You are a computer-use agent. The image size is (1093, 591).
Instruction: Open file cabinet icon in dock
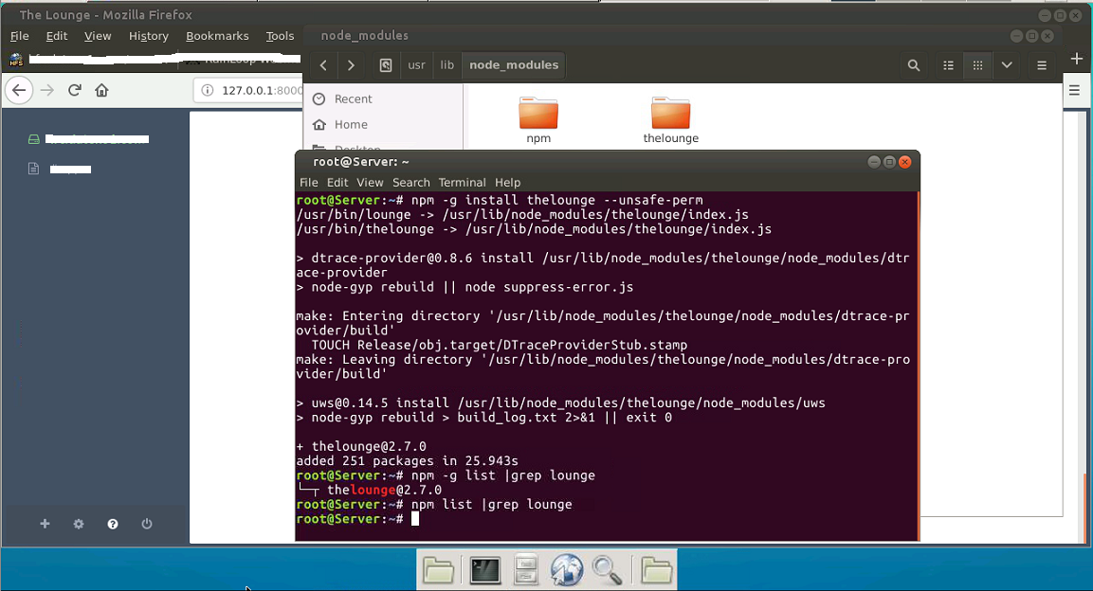click(525, 570)
